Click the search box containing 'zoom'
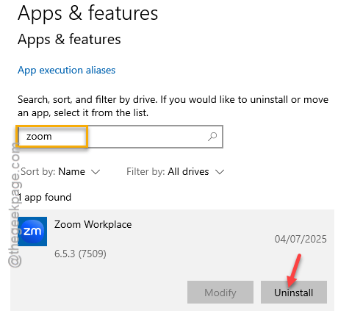The image size is (338, 330). (120, 137)
